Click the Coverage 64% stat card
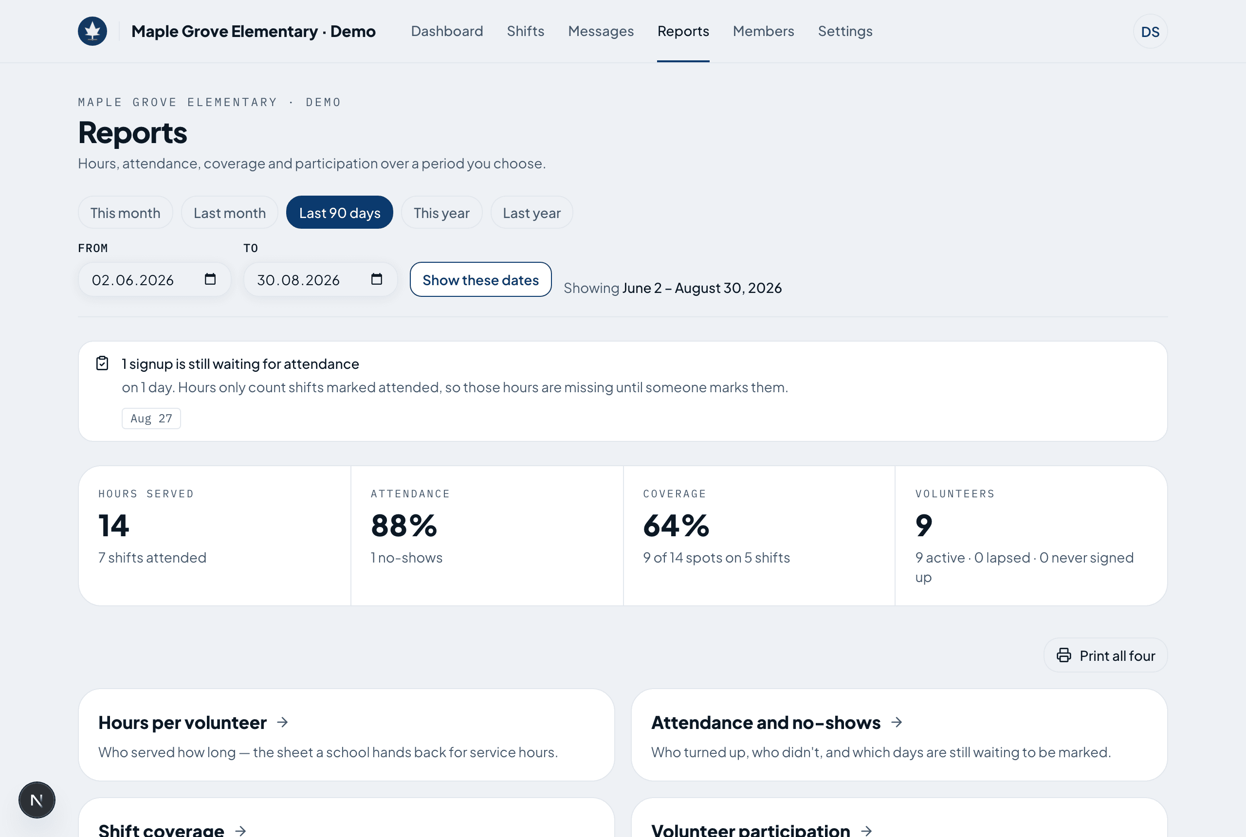This screenshot has width=1246, height=837. click(x=759, y=535)
